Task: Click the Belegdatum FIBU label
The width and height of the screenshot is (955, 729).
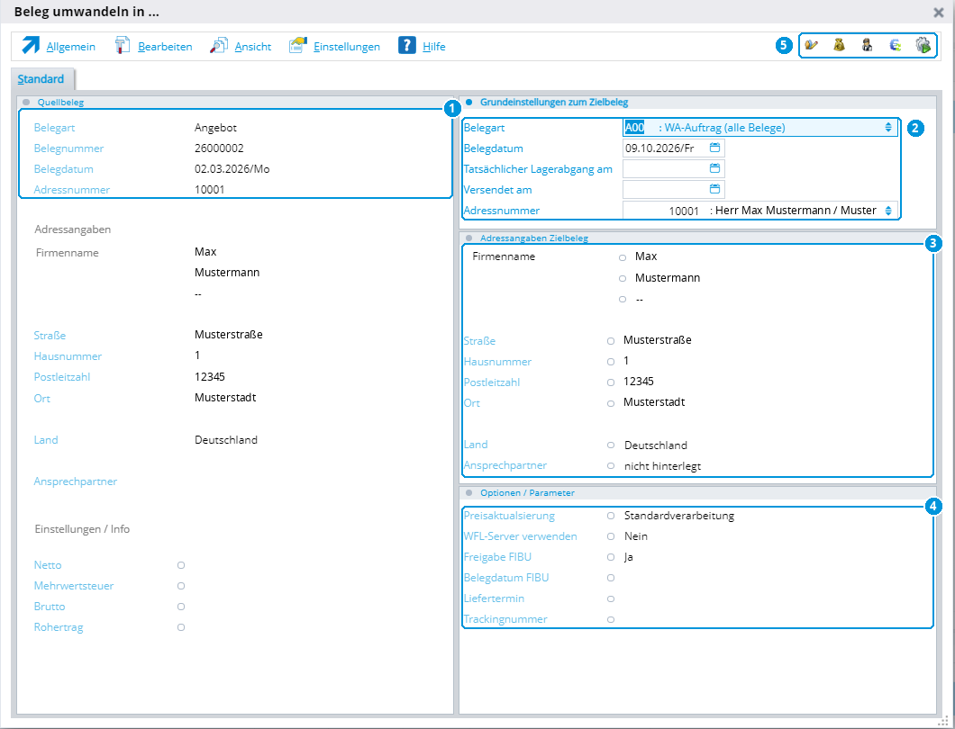Action: (506, 578)
